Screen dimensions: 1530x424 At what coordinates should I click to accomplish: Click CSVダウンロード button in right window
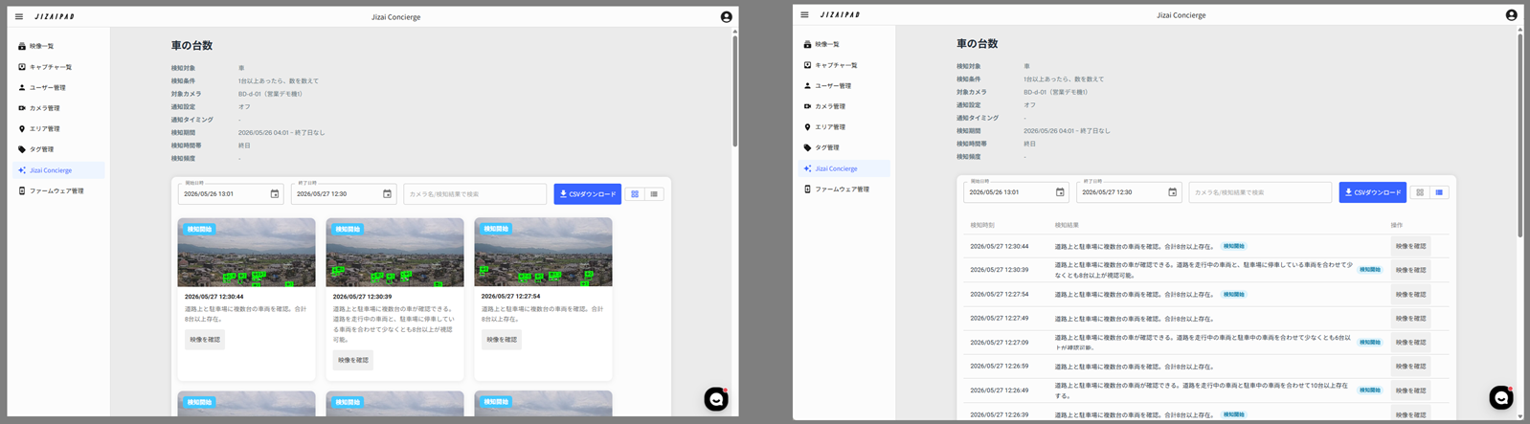click(x=1372, y=192)
